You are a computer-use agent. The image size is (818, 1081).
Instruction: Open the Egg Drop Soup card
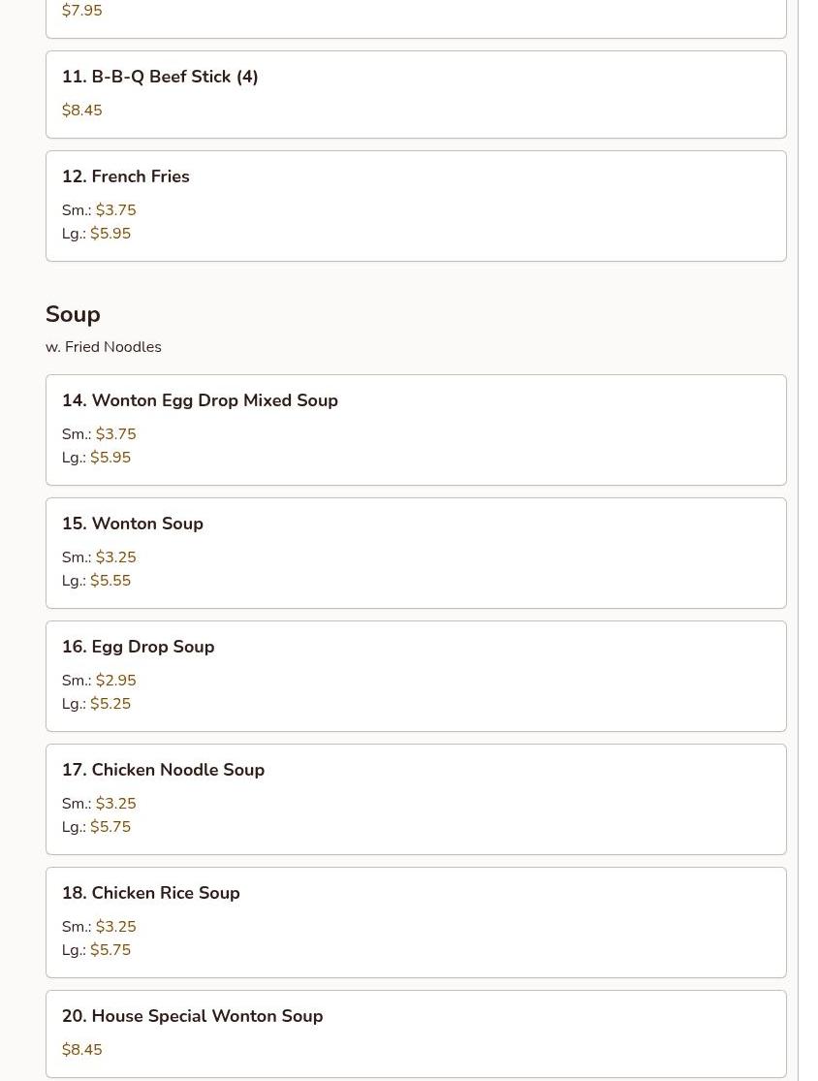coord(416,677)
